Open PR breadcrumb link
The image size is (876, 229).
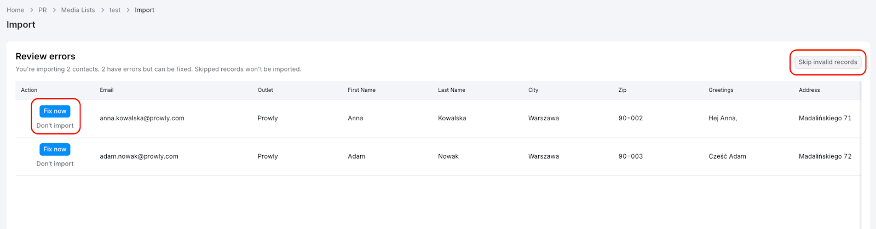point(43,10)
